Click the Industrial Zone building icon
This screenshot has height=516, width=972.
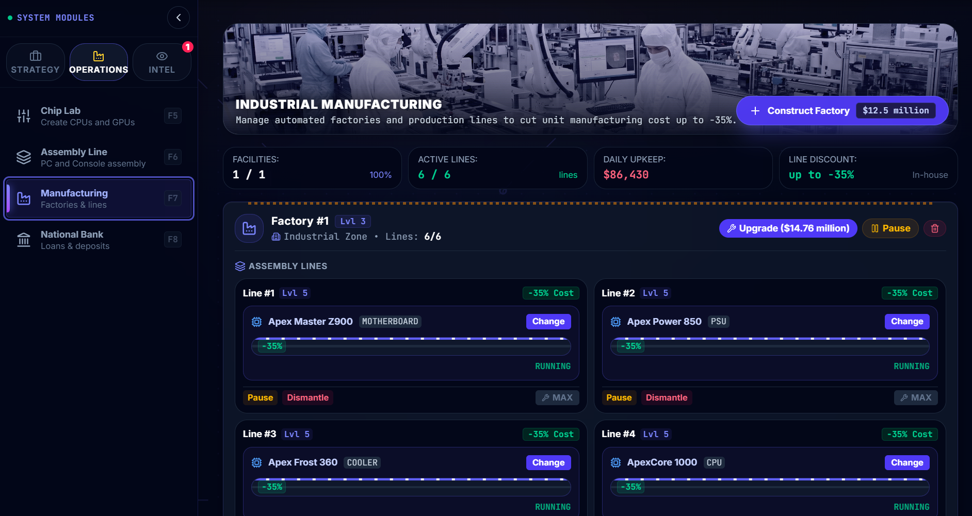pos(276,237)
